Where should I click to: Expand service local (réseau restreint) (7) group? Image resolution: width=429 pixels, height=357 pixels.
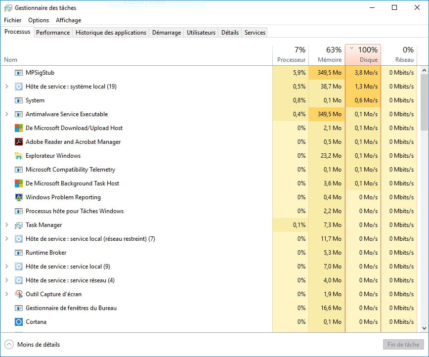click(x=7, y=239)
